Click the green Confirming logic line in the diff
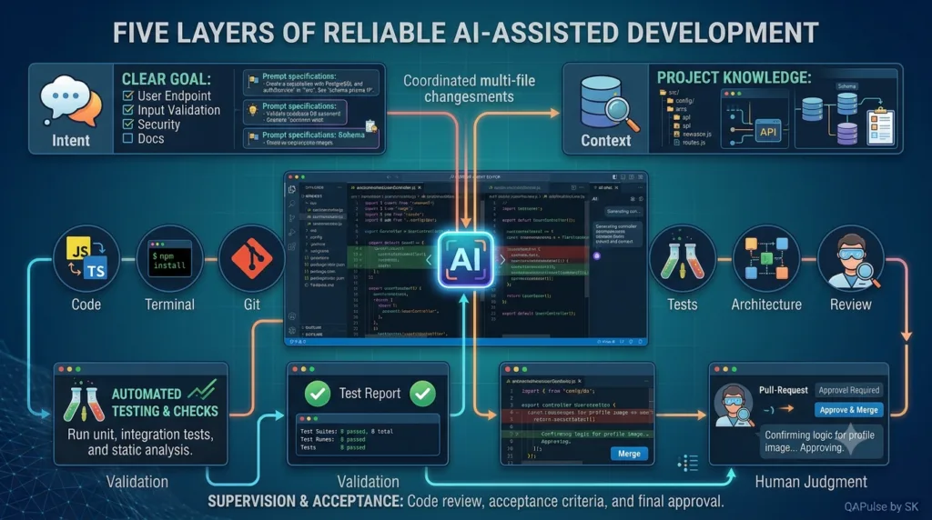The height and width of the screenshot is (520, 932). pos(576,434)
